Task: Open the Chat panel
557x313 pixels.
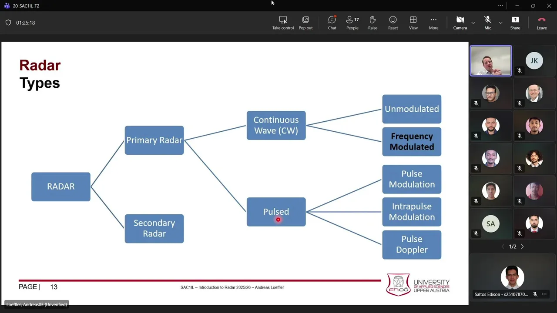Action: (x=332, y=23)
